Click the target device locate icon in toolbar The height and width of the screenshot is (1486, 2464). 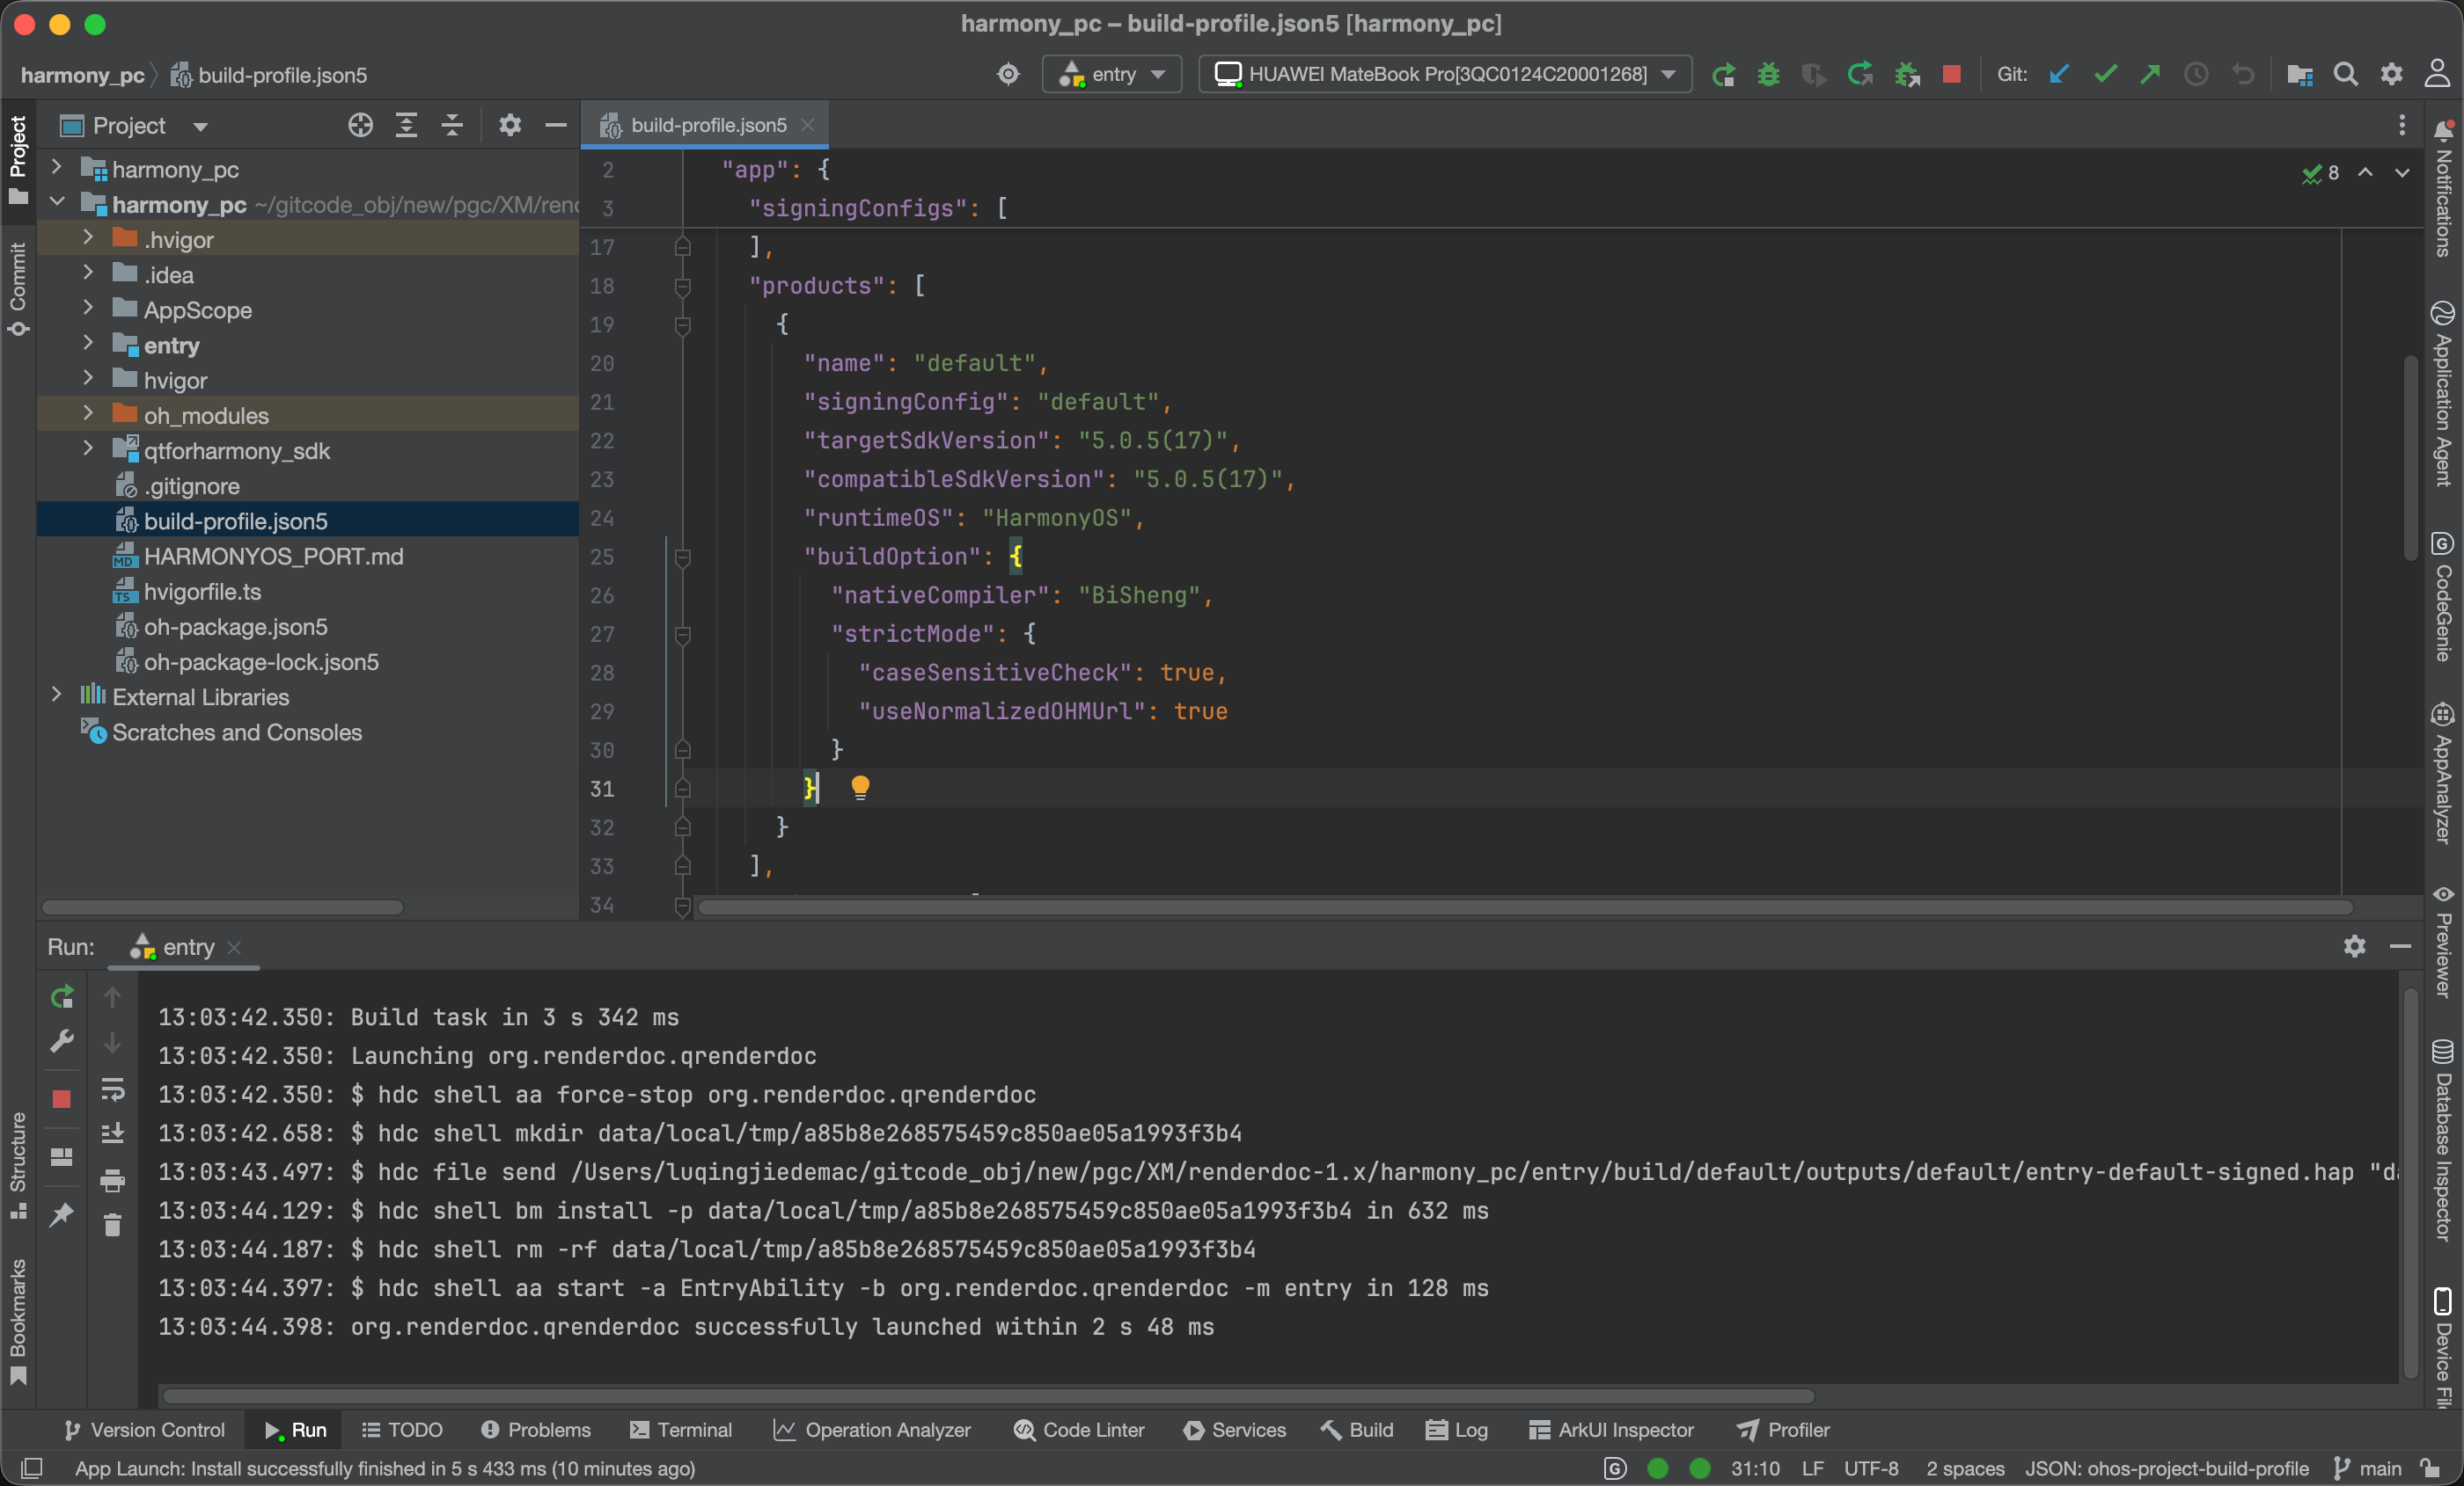pyautogui.click(x=1008, y=75)
